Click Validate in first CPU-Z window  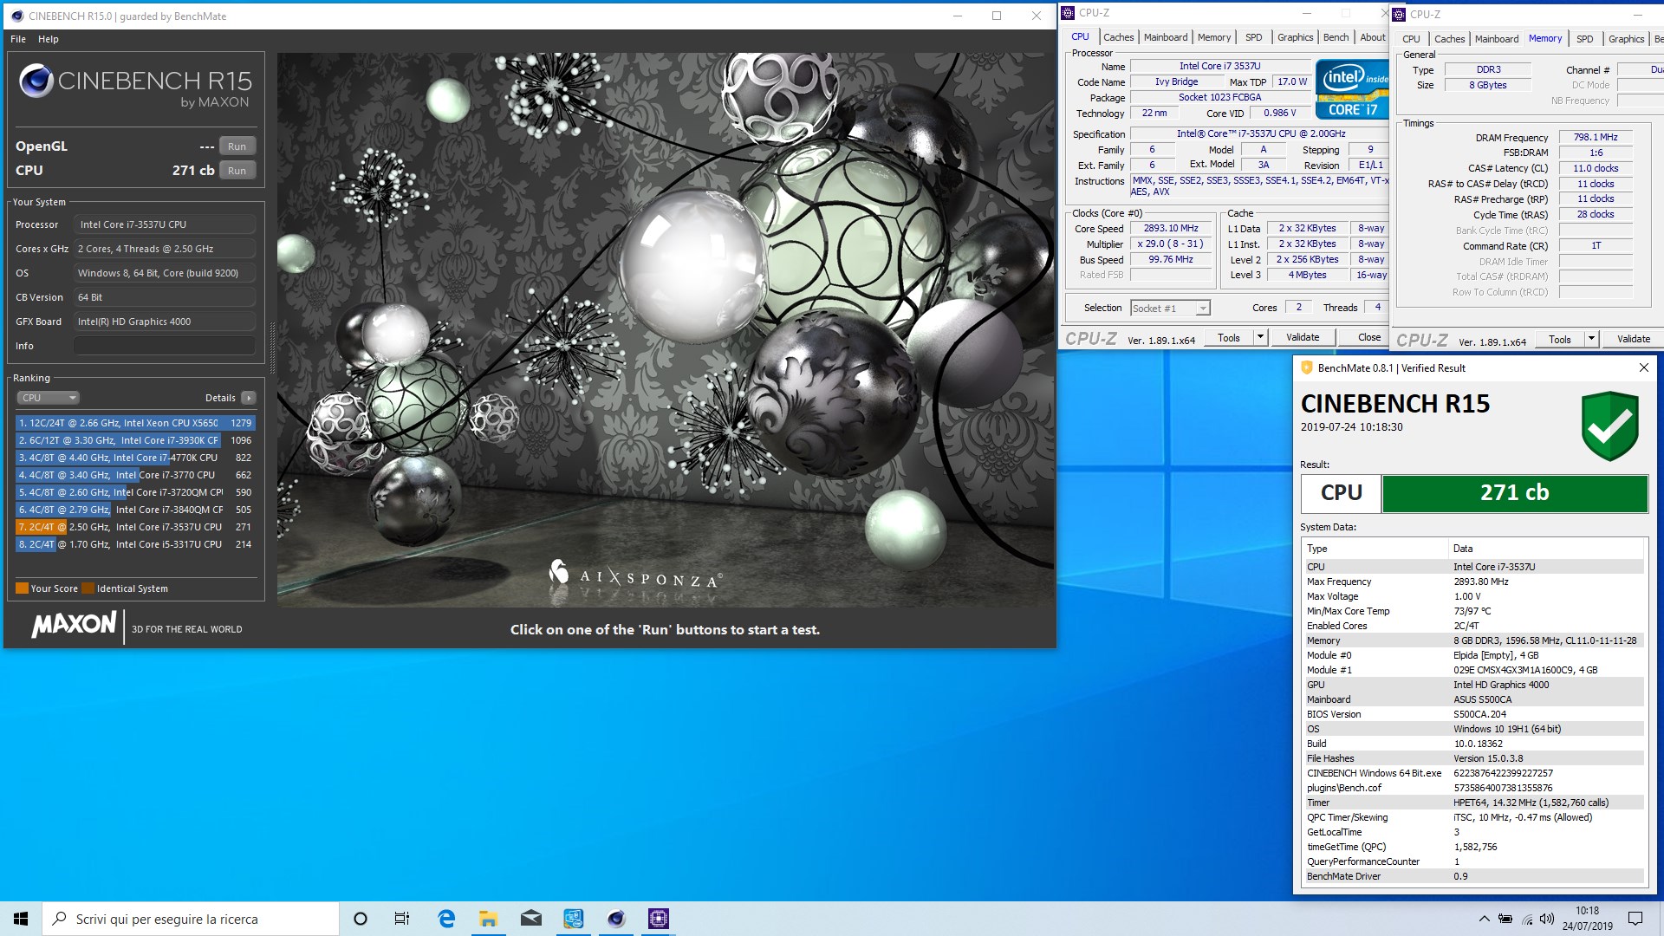[1303, 338]
